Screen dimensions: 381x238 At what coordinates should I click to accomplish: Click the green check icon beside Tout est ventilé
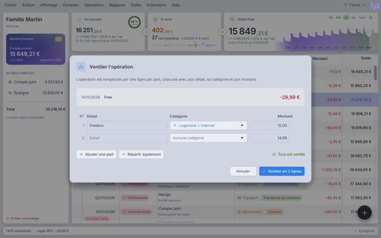point(274,154)
